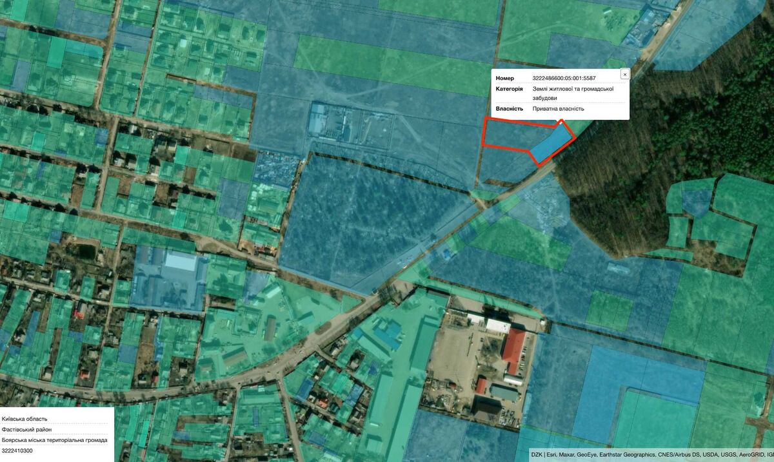Viewport: 774px width, 462px height.
Task: Click the Приватна власність ownership value
Action: (x=558, y=109)
